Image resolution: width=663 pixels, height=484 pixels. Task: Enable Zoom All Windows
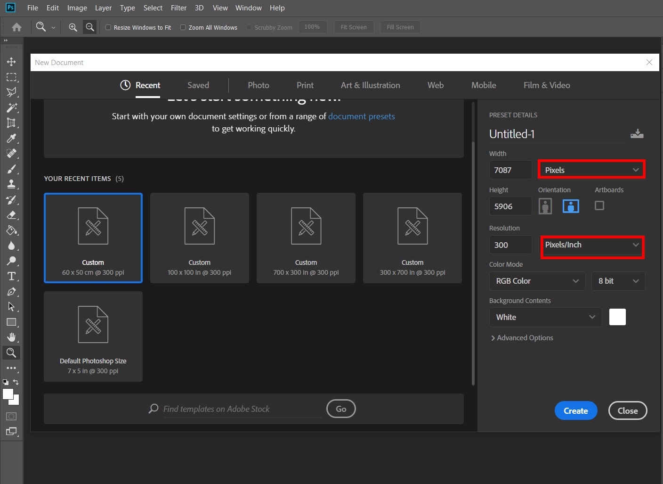pos(183,27)
